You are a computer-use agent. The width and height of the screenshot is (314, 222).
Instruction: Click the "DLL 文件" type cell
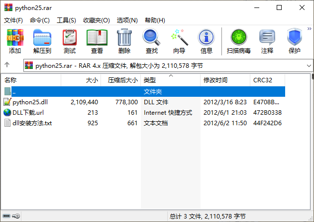click(x=156, y=102)
